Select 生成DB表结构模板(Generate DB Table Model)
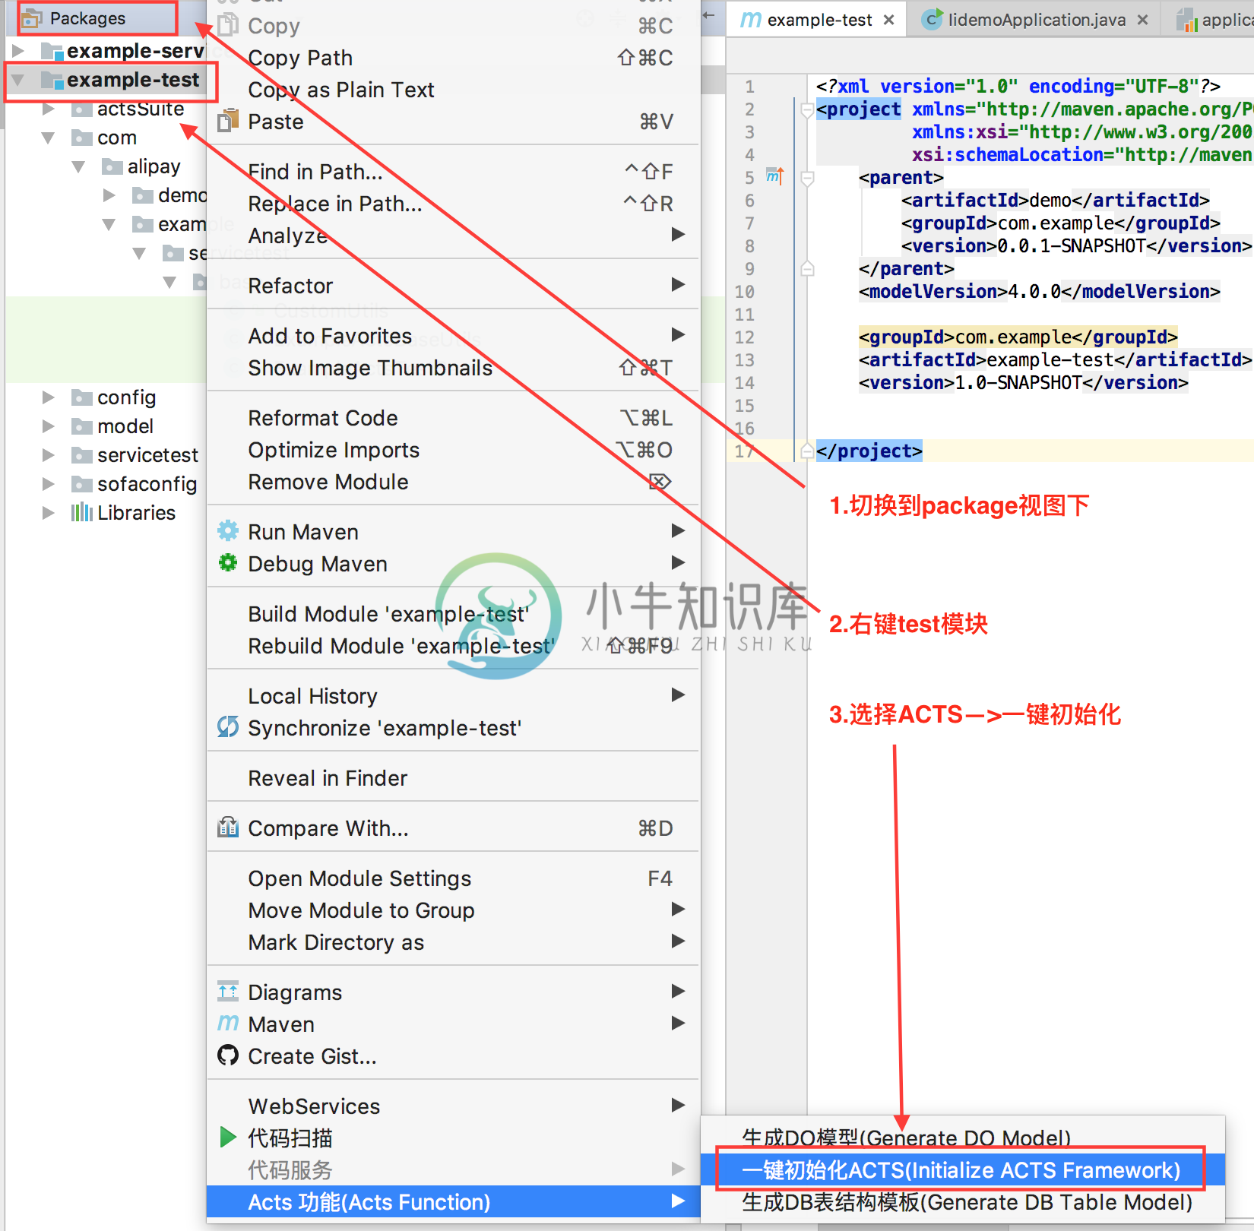The height and width of the screenshot is (1231, 1254). (x=962, y=1202)
